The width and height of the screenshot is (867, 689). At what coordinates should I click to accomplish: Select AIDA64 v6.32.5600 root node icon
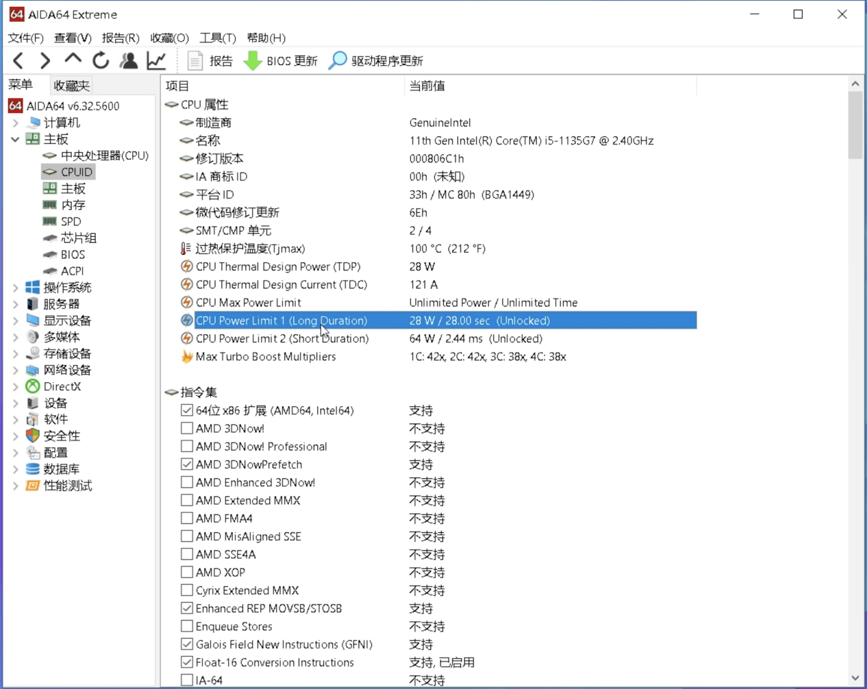(x=16, y=105)
